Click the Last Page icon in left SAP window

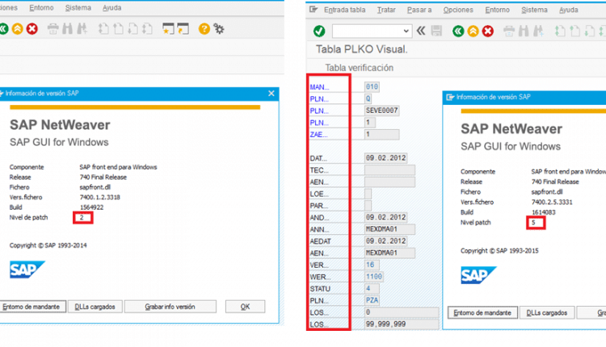click(x=147, y=28)
